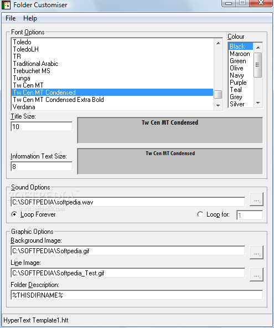Image resolution: width=274 pixels, height=328 pixels.
Task: Click the font list scroll down arrow
Action: pos(218,106)
